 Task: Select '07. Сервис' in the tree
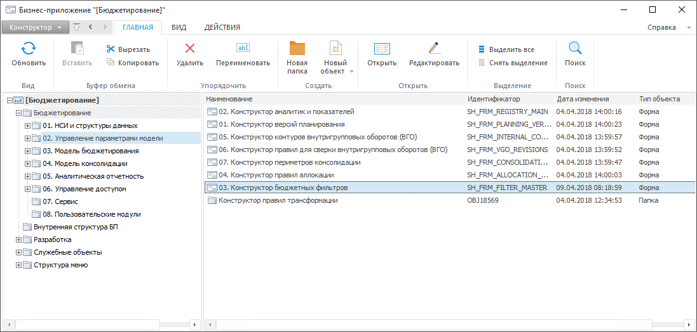[x=60, y=201]
